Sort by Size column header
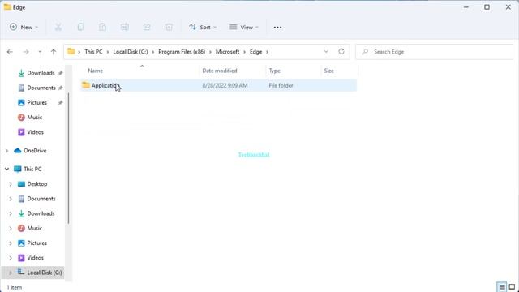Screen dimensions: 519x292 pyautogui.click(x=329, y=71)
